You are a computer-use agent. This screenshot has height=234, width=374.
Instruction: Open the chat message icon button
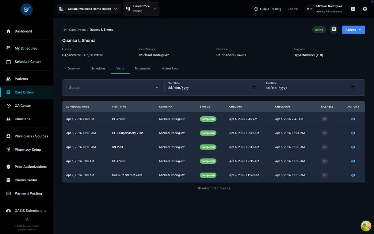coord(334,30)
